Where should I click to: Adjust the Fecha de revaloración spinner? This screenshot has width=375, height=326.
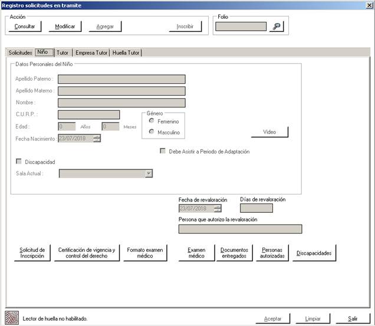point(218,208)
